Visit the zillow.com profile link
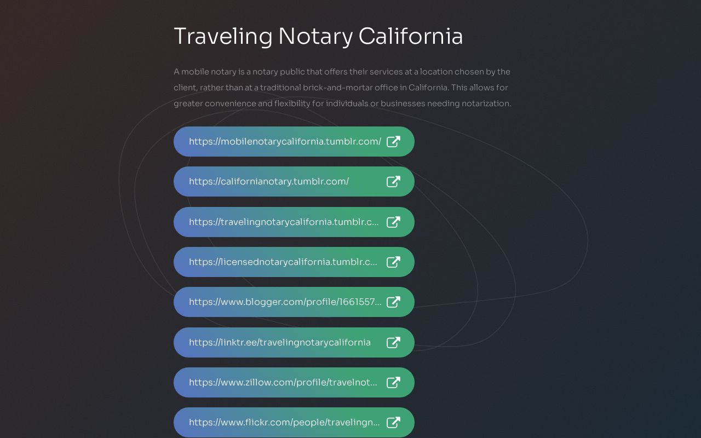 click(294, 382)
